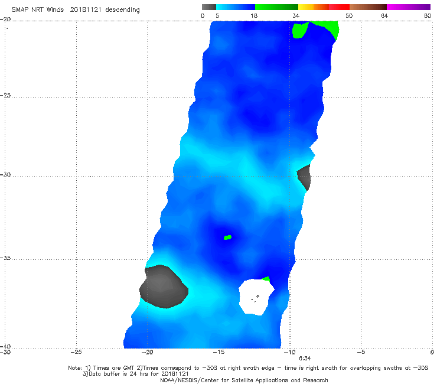Image resolution: width=437 pixels, height=384 pixels.
Task: Click the color bar label '34'
Action: pyautogui.click(x=296, y=15)
